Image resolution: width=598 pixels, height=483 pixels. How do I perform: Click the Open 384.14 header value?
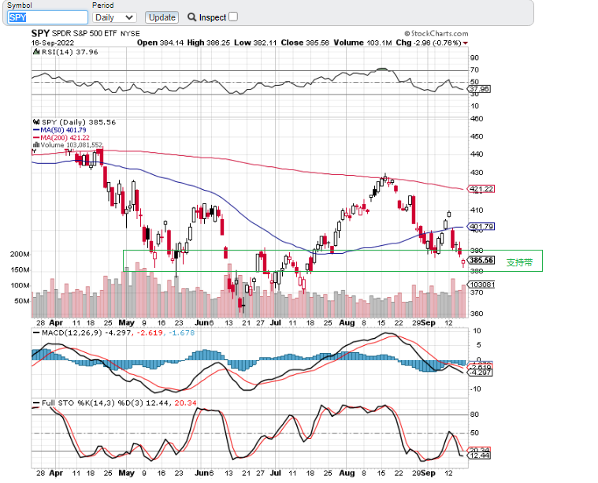click(160, 43)
